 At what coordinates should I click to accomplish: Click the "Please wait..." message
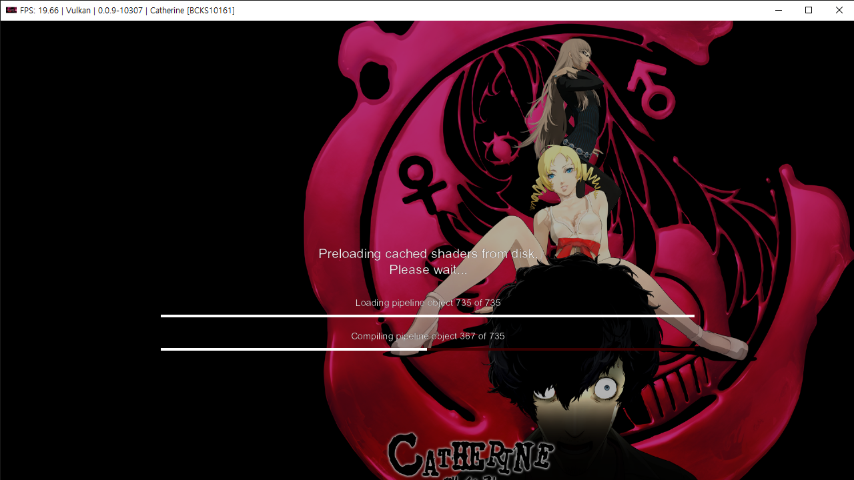(x=428, y=270)
